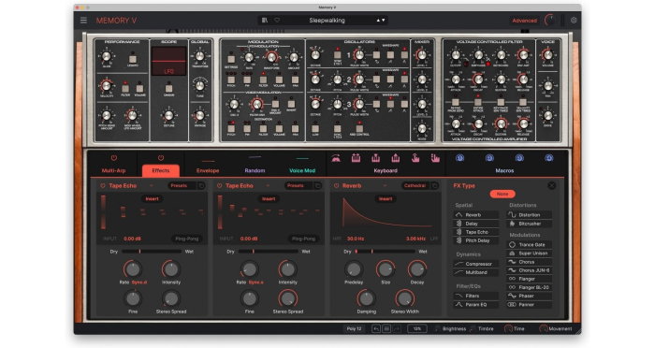Click the first Keyboard section icon
The height and width of the screenshot is (348, 655).
click(336, 158)
